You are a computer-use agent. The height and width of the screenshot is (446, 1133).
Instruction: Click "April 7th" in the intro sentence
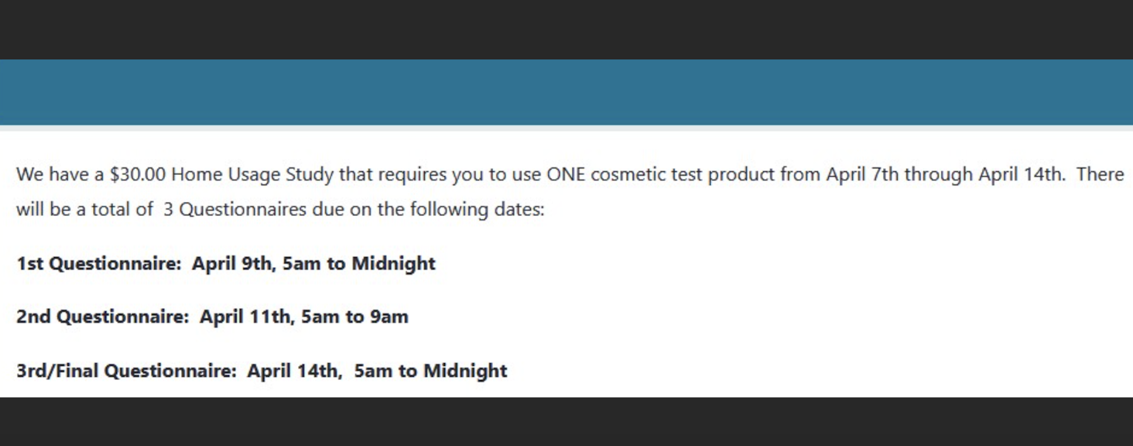[862, 175]
